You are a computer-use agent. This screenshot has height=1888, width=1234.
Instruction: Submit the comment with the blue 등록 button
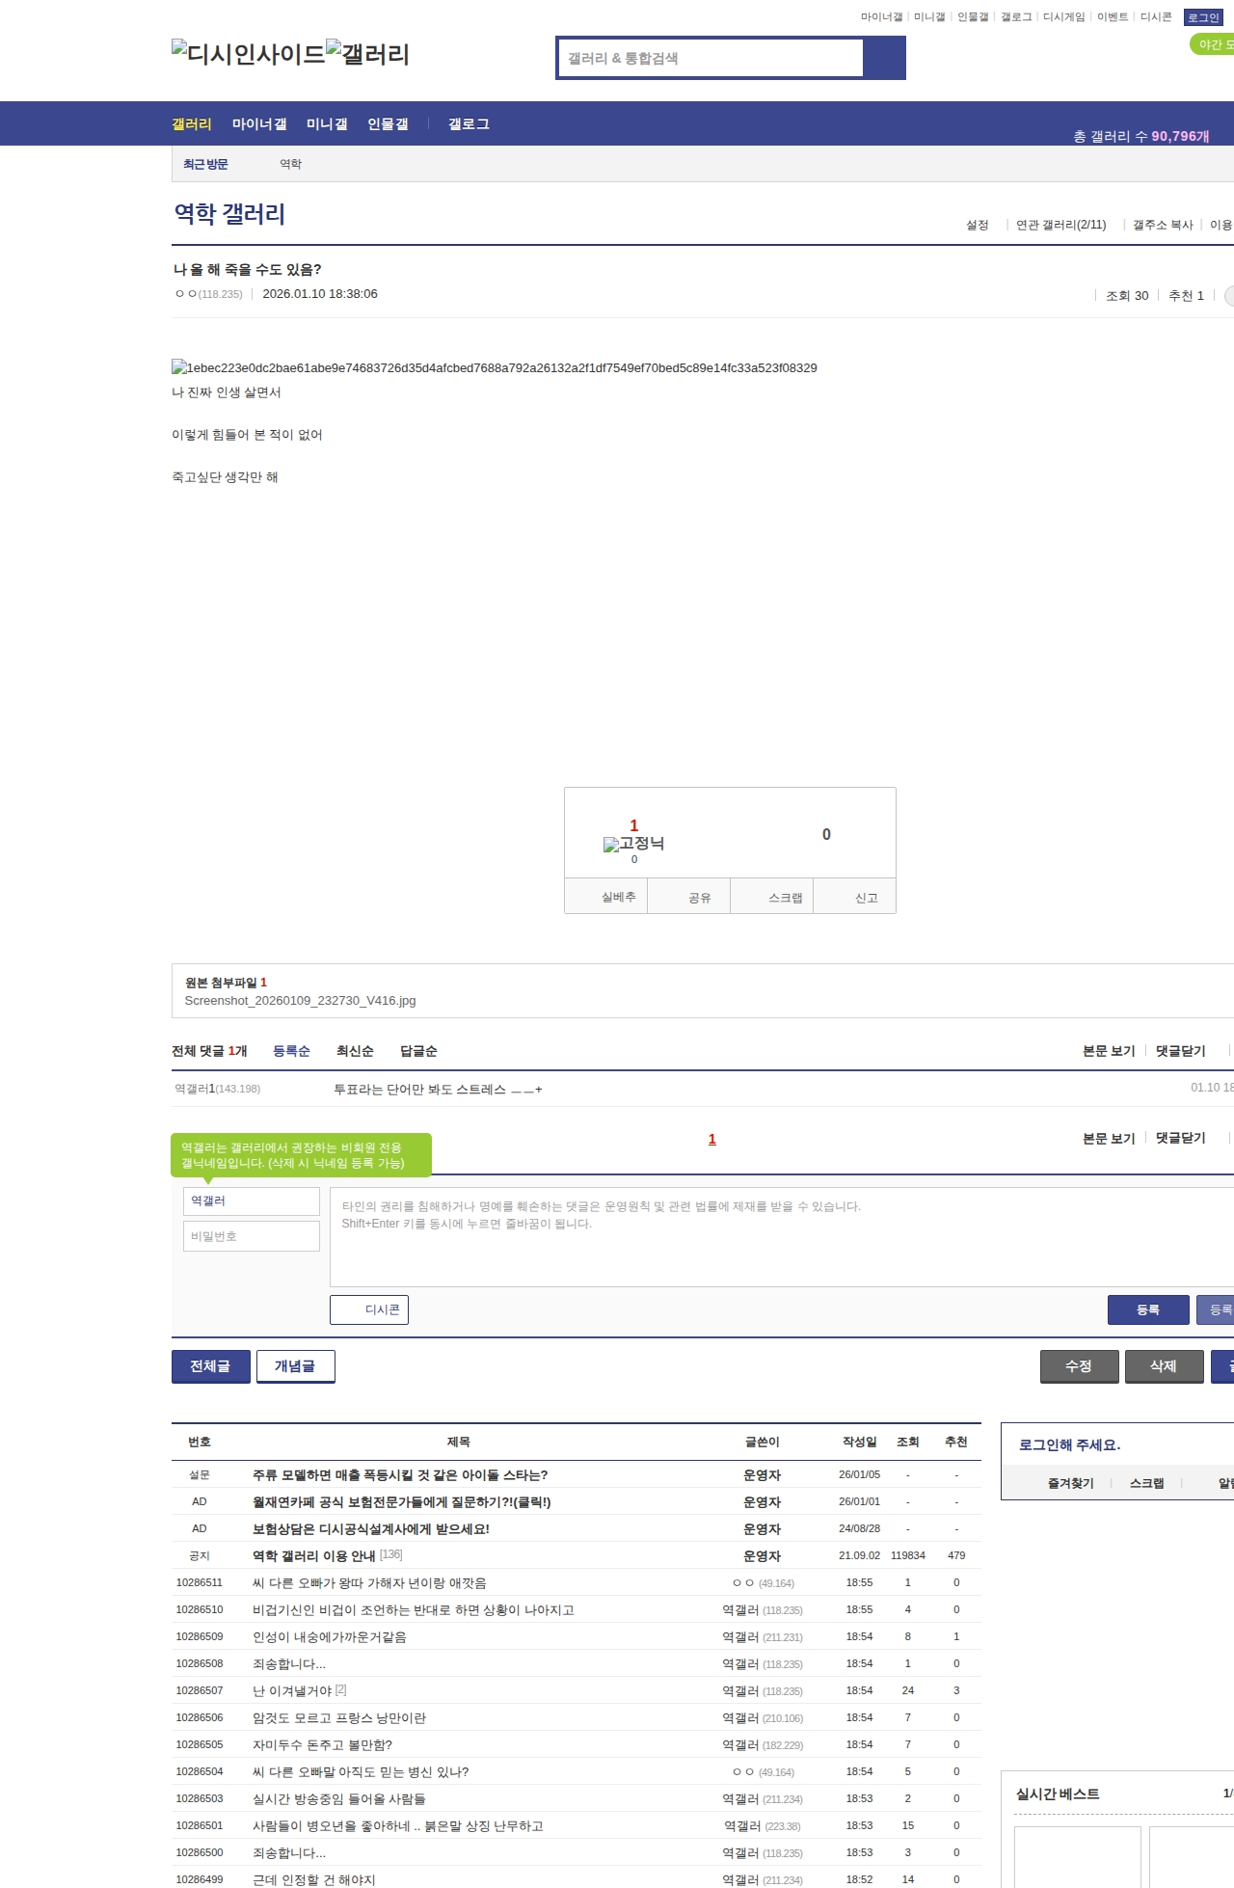click(x=1147, y=1309)
